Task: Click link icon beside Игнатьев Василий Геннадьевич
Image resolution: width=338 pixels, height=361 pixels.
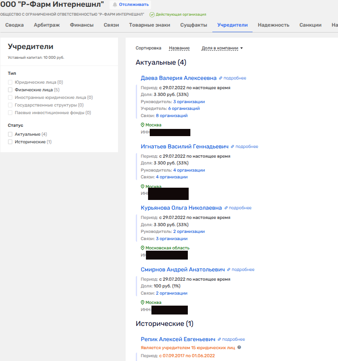Action: [233, 147]
